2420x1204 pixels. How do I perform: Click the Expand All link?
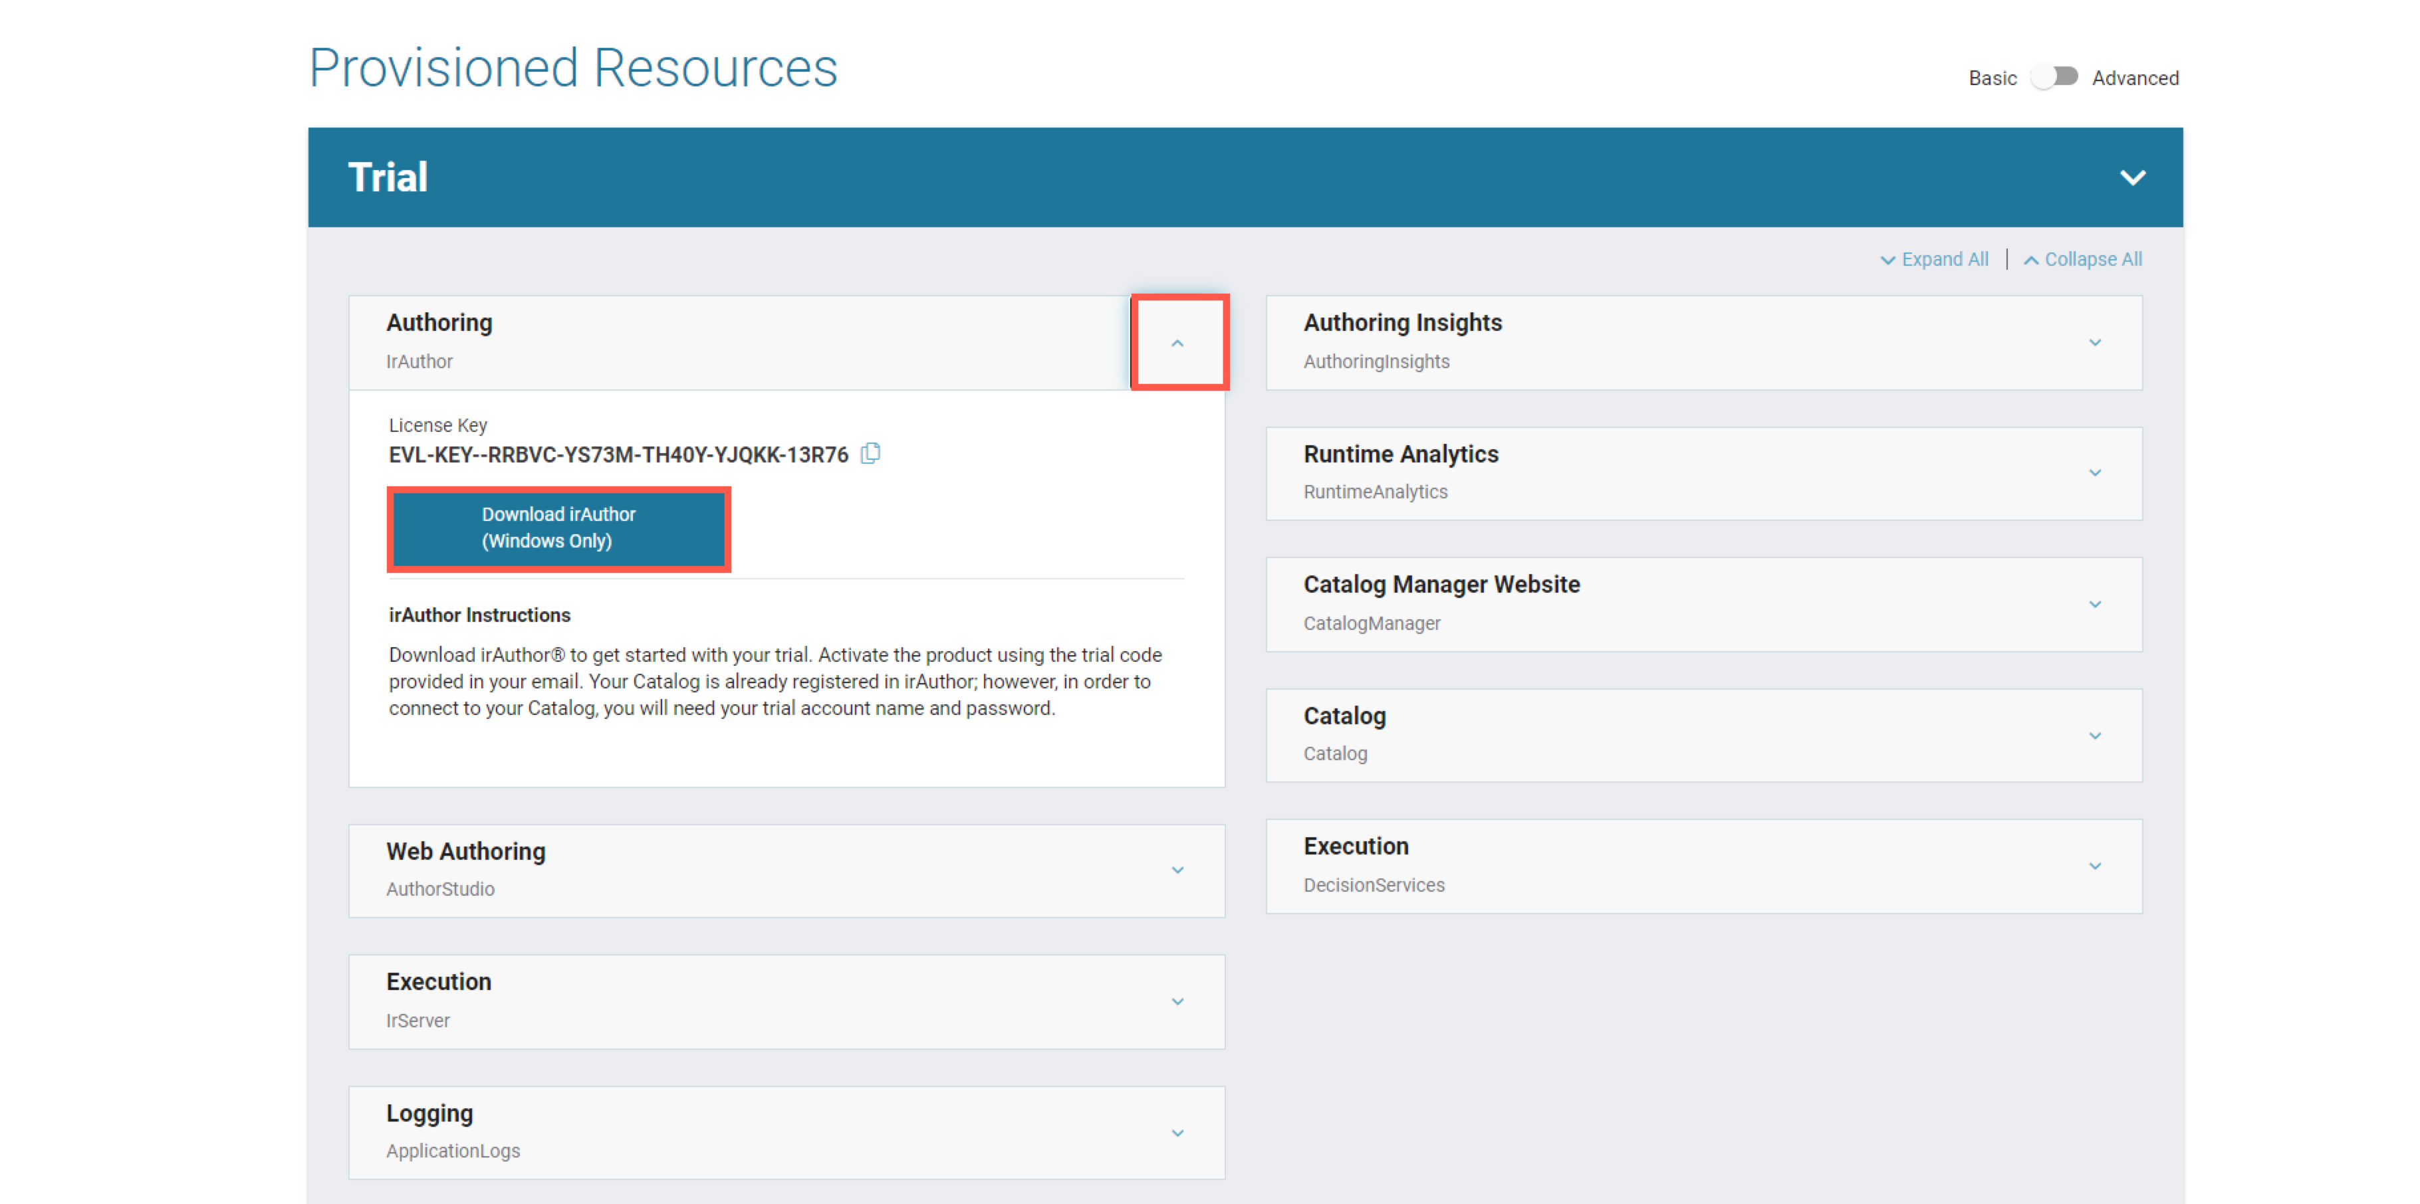tap(1934, 259)
